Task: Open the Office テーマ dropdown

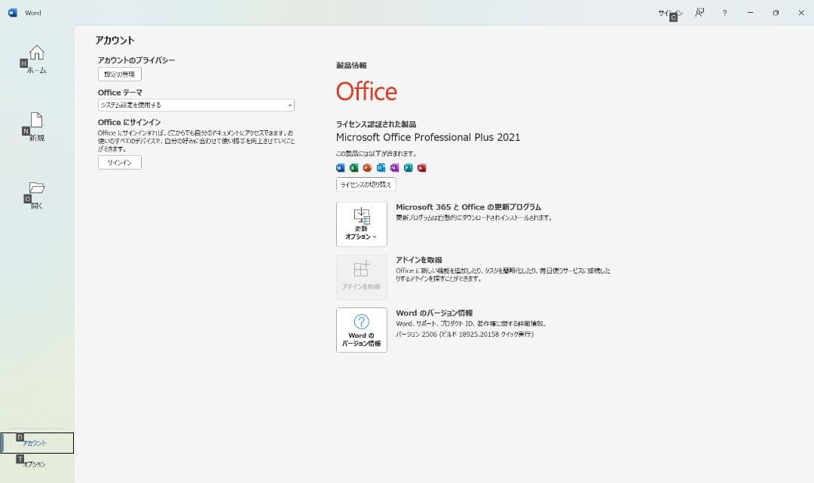Action: pyautogui.click(x=194, y=105)
